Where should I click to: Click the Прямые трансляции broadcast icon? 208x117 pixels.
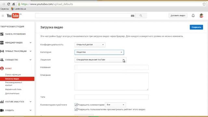2,51
